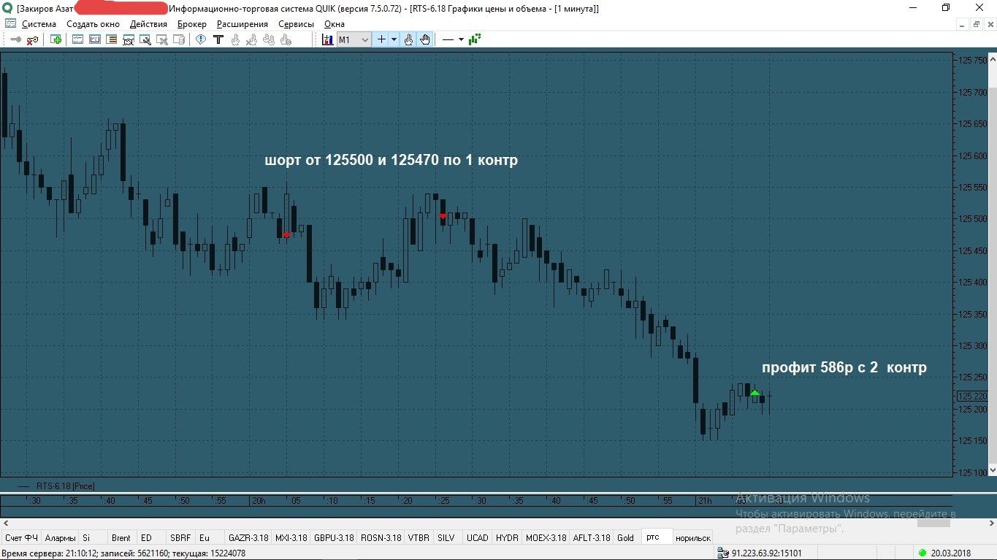Click the horizontal scrollbar left arrow
997x560 pixels.
(x=6, y=523)
